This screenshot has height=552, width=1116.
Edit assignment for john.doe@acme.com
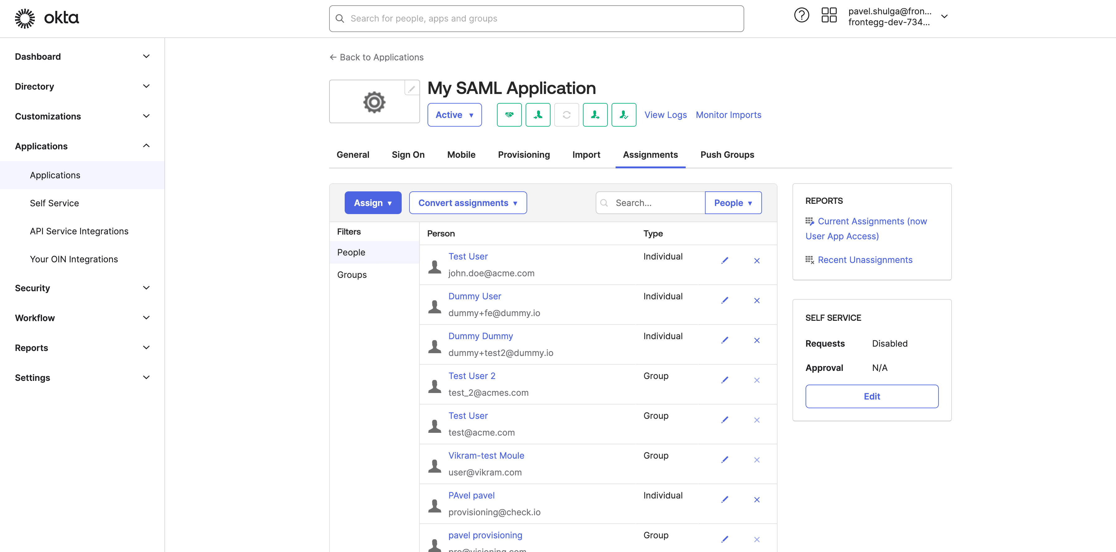coord(725,261)
